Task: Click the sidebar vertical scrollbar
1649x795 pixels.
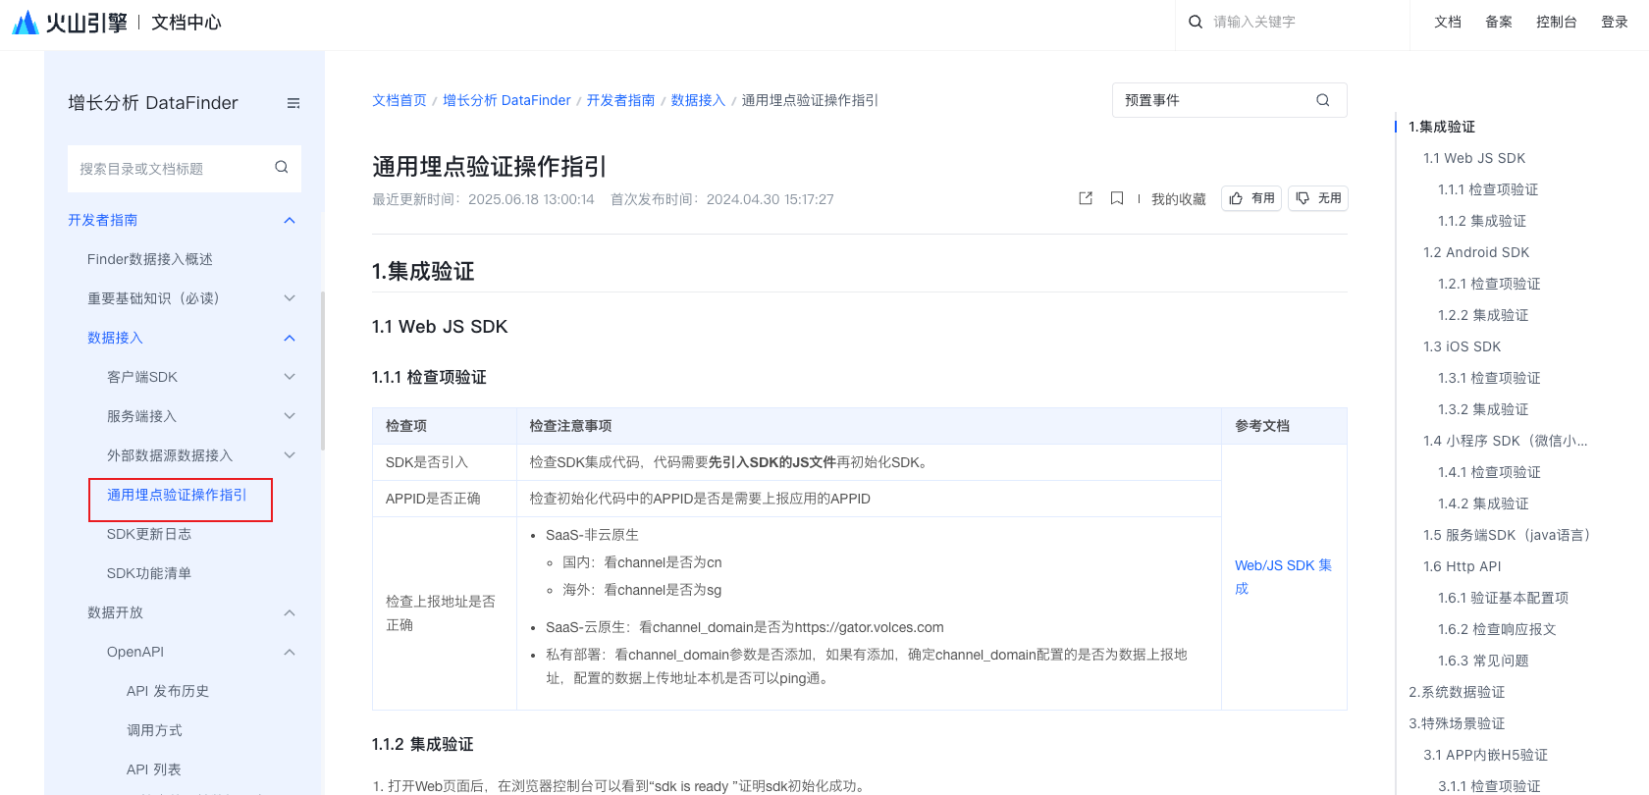Action: click(323, 371)
